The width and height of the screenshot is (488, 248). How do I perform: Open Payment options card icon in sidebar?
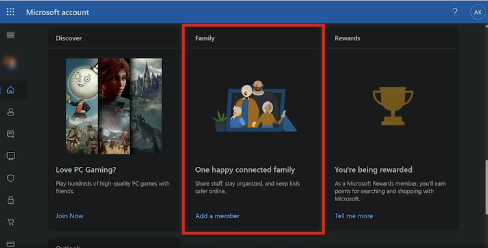(x=10, y=244)
